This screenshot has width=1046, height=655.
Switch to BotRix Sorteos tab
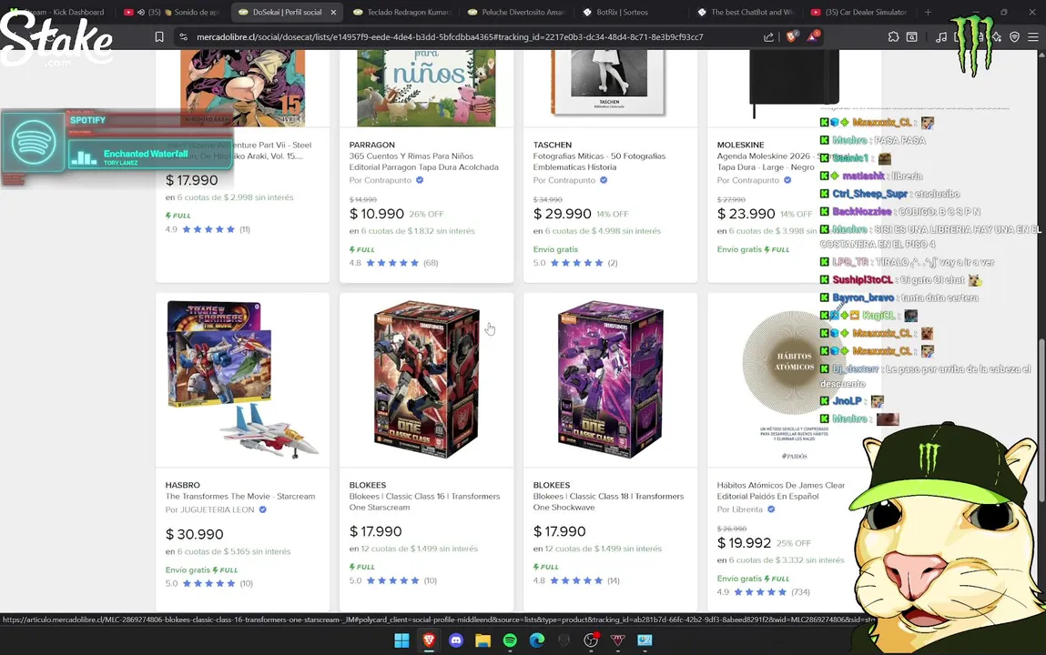click(631, 12)
